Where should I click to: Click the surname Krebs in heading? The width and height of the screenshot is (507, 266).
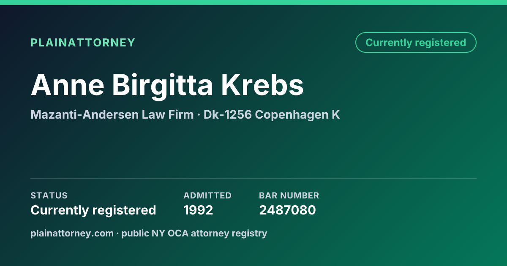[262, 85]
